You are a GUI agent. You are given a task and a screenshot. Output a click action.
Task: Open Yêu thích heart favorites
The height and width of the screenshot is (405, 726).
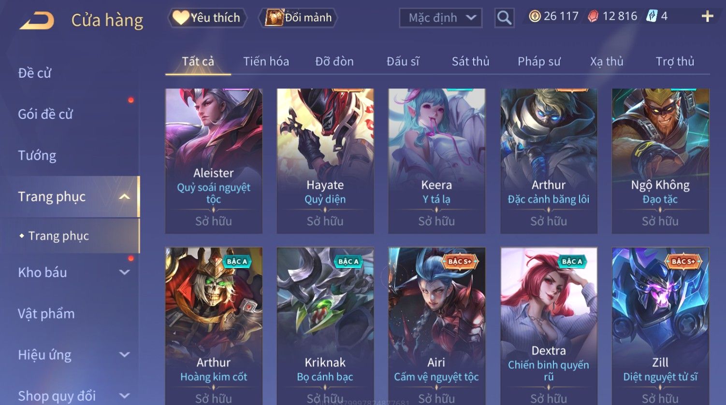coord(207,18)
